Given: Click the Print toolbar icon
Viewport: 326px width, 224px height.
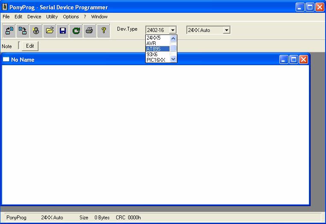Looking at the screenshot, I should coord(90,31).
